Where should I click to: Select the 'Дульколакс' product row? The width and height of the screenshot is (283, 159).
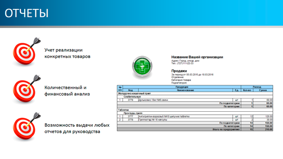(195, 100)
